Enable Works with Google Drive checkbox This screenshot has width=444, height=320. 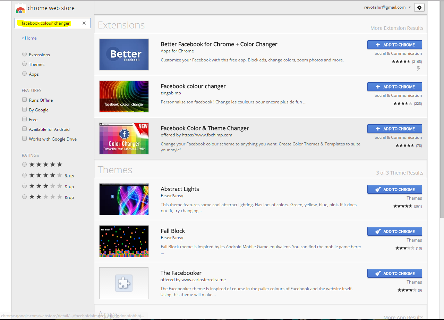pos(24,138)
